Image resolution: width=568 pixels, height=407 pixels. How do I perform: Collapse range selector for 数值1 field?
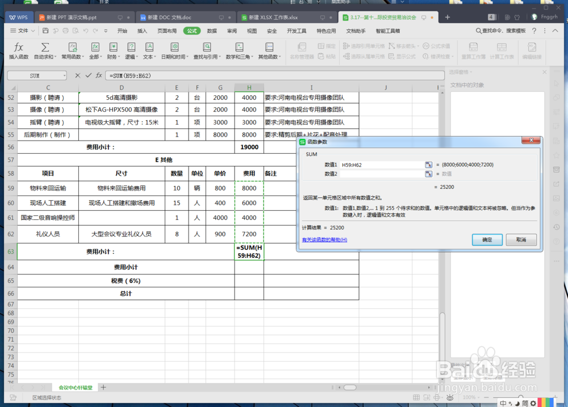428,165
